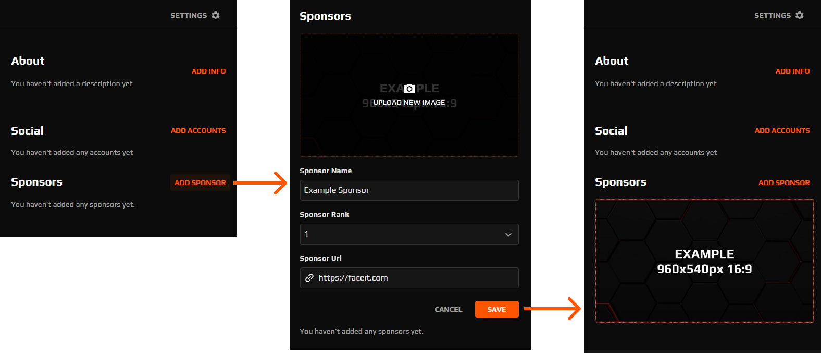This screenshot has width=821, height=353.
Task: Select the Sponsors section heading
Action: click(x=36, y=181)
